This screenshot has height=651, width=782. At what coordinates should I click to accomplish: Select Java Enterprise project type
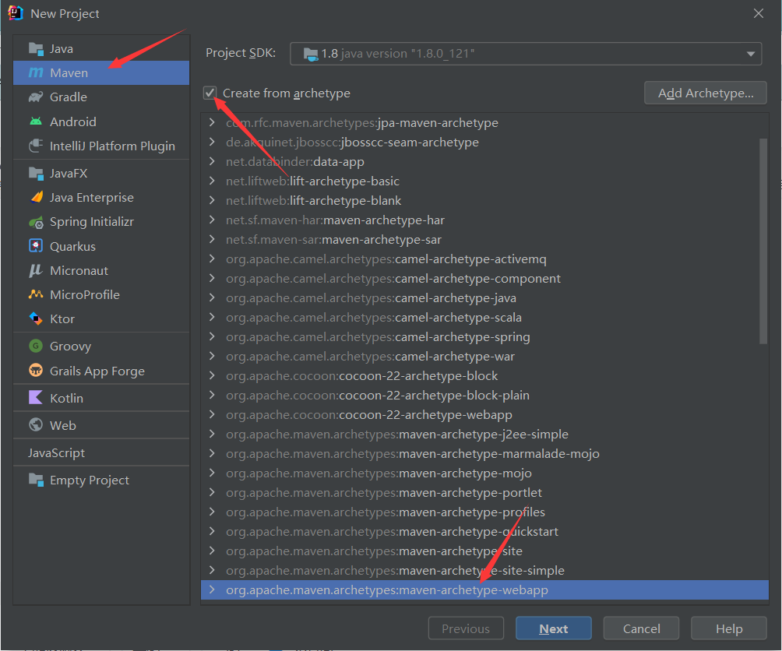[x=101, y=197]
